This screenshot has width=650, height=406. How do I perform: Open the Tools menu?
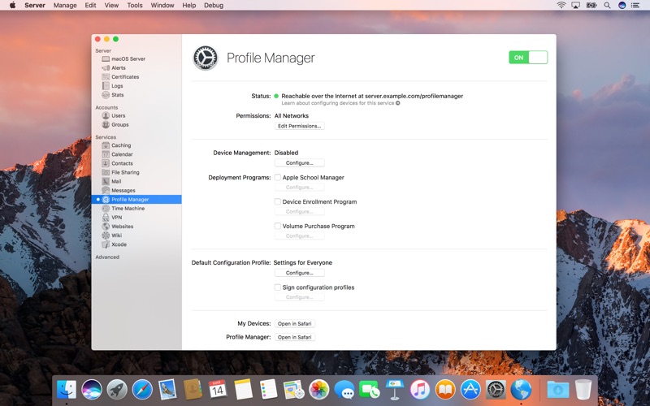pyautogui.click(x=135, y=6)
